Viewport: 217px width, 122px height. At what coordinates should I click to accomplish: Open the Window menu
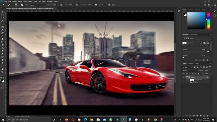click(x=50, y=1)
